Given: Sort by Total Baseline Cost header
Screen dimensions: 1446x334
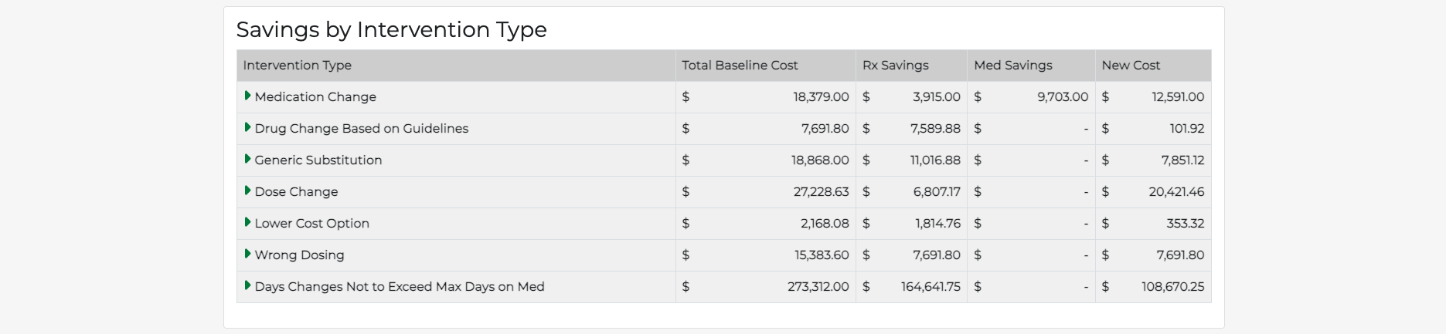Looking at the screenshot, I should tap(740, 66).
